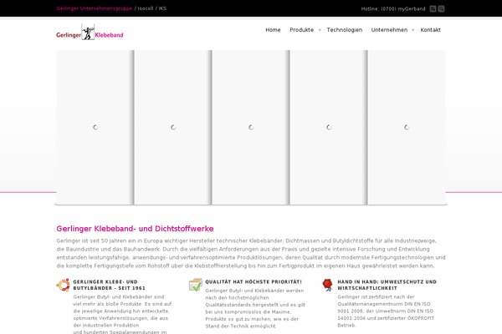Viewport: 502px width, 334px height.
Task: Click heading Gerlinger Klebe- und Butylbänder seit 1961
Action: 109,285
